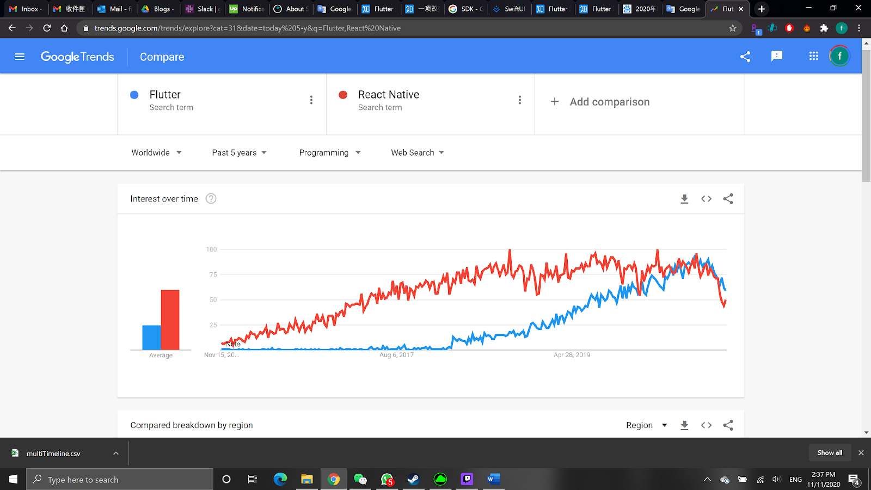Switch to the Slack browser tab

tap(203, 9)
